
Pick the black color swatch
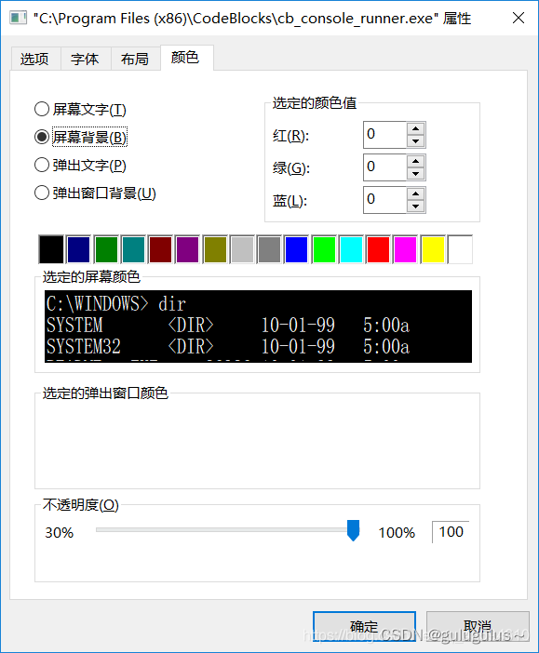click(51, 249)
